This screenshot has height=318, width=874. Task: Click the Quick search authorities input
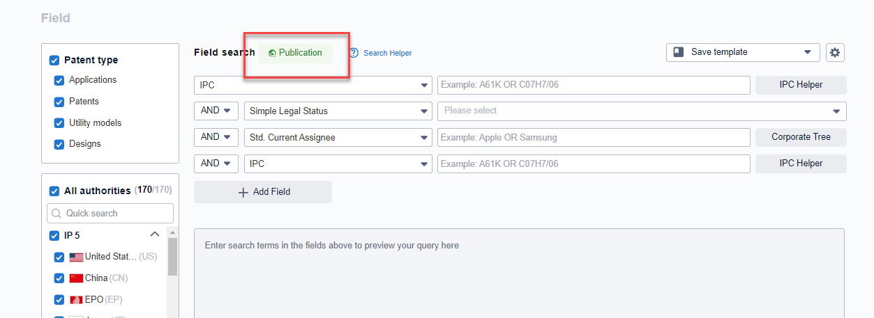coord(110,214)
